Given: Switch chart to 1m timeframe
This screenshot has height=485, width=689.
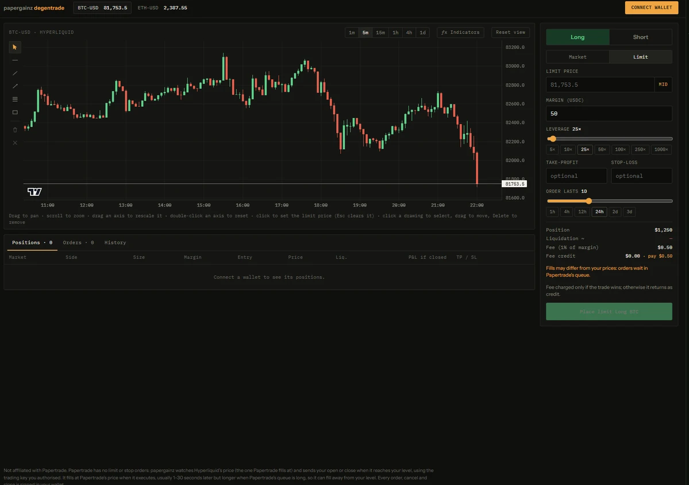Looking at the screenshot, I should tap(352, 33).
